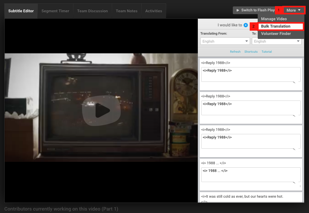Go to Team Notes tab
Image resolution: width=309 pixels, height=213 pixels.
click(127, 11)
